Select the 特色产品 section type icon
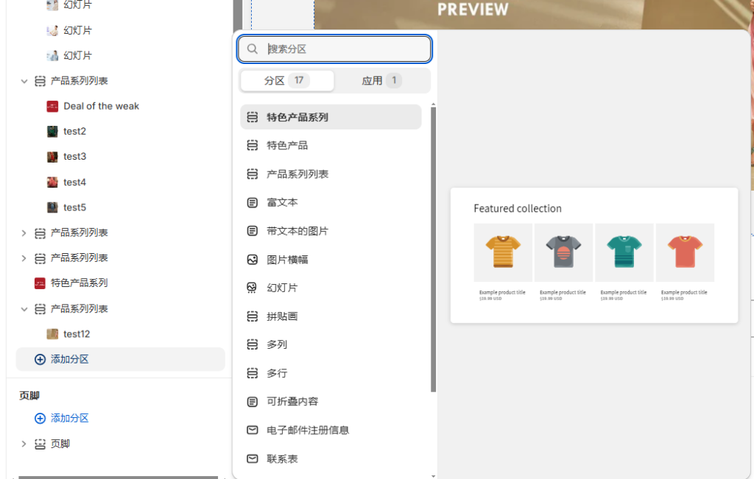754x479 pixels. tap(251, 145)
